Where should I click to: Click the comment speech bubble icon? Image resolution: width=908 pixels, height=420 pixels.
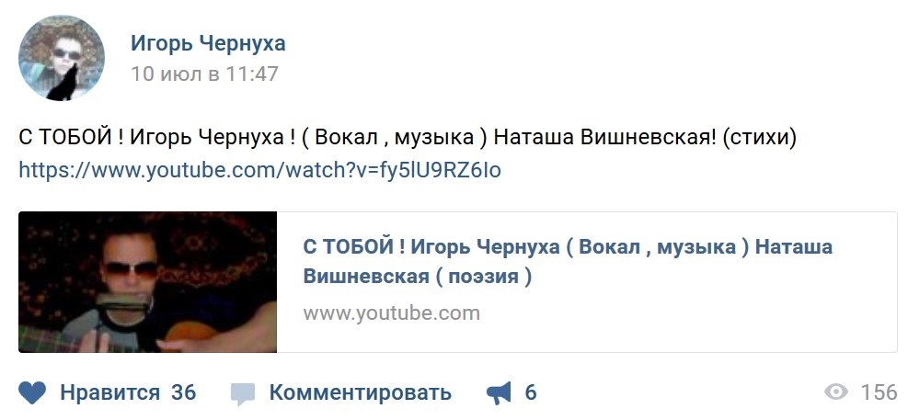(242, 394)
